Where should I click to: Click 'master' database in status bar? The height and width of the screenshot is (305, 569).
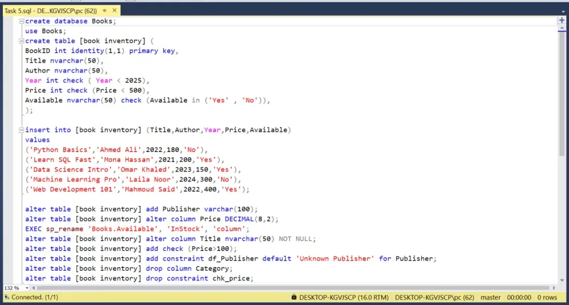click(490, 298)
